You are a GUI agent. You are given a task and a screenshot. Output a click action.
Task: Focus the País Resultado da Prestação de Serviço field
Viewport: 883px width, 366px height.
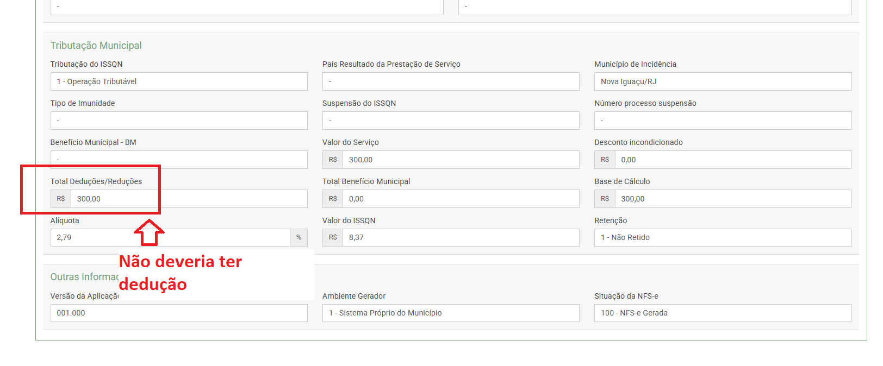tap(451, 81)
